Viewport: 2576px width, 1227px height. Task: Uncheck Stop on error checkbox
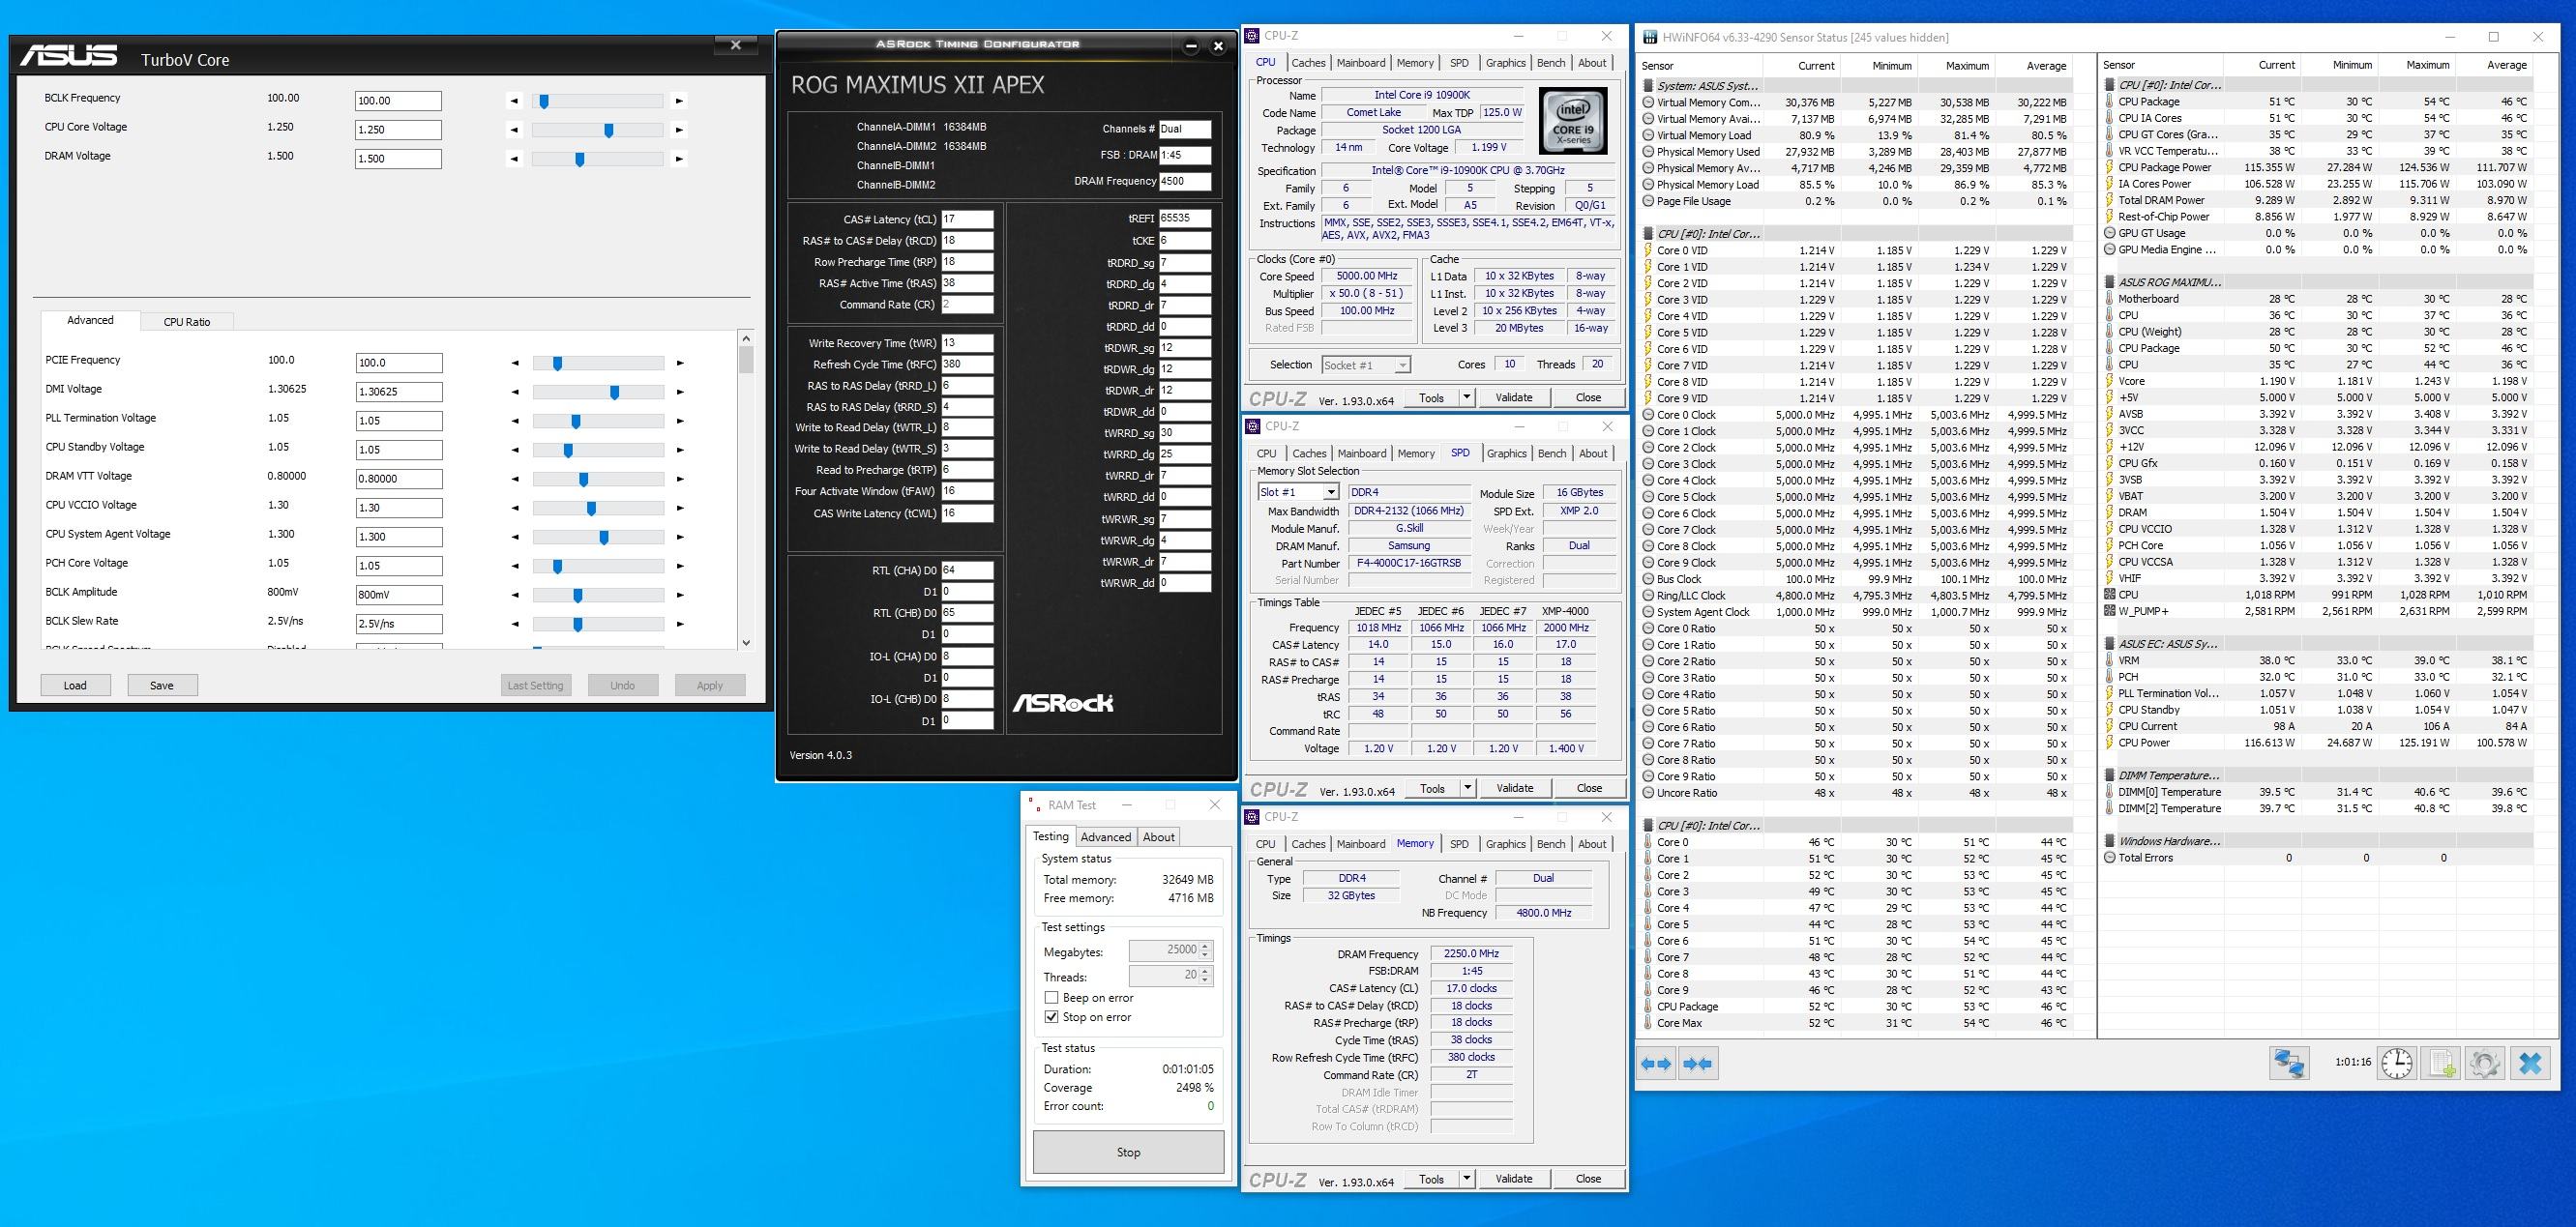(x=1051, y=1017)
